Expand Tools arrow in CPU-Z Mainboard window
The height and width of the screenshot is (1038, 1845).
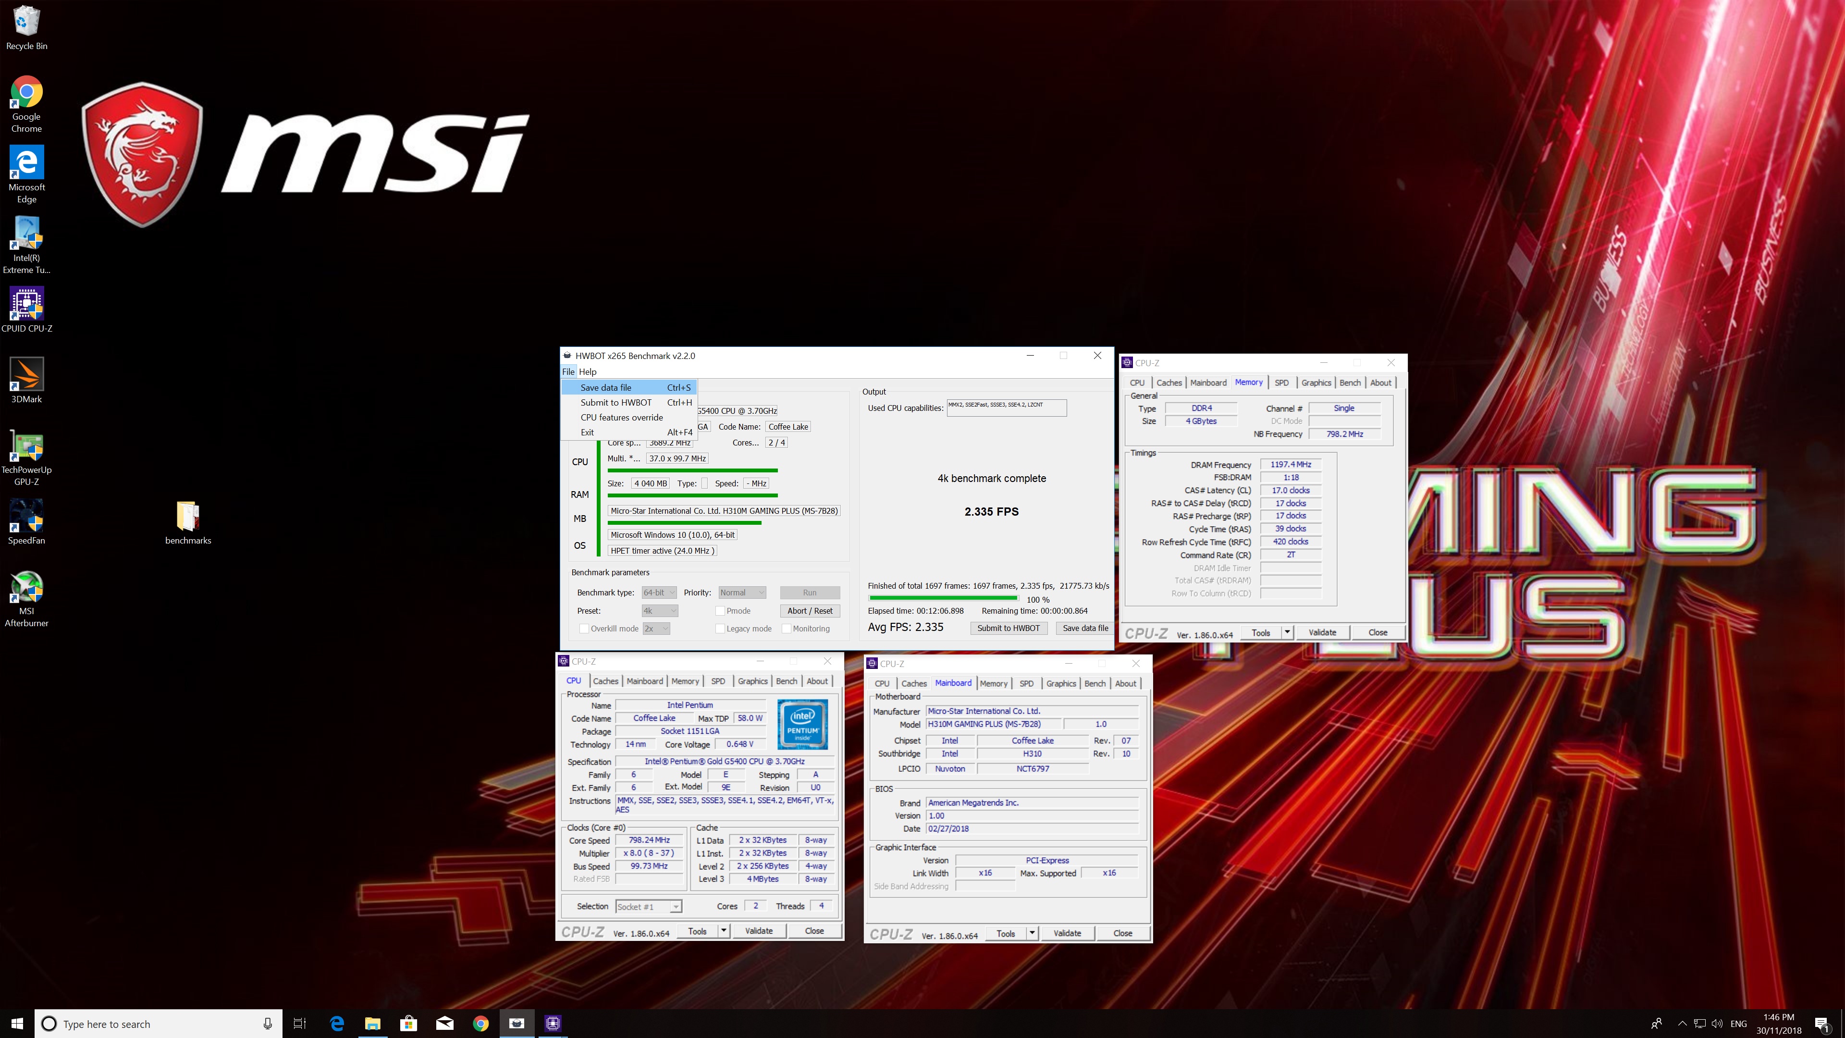[1032, 933]
